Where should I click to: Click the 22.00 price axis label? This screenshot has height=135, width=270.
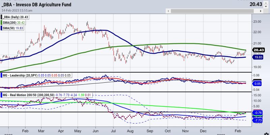click(x=258, y=32)
